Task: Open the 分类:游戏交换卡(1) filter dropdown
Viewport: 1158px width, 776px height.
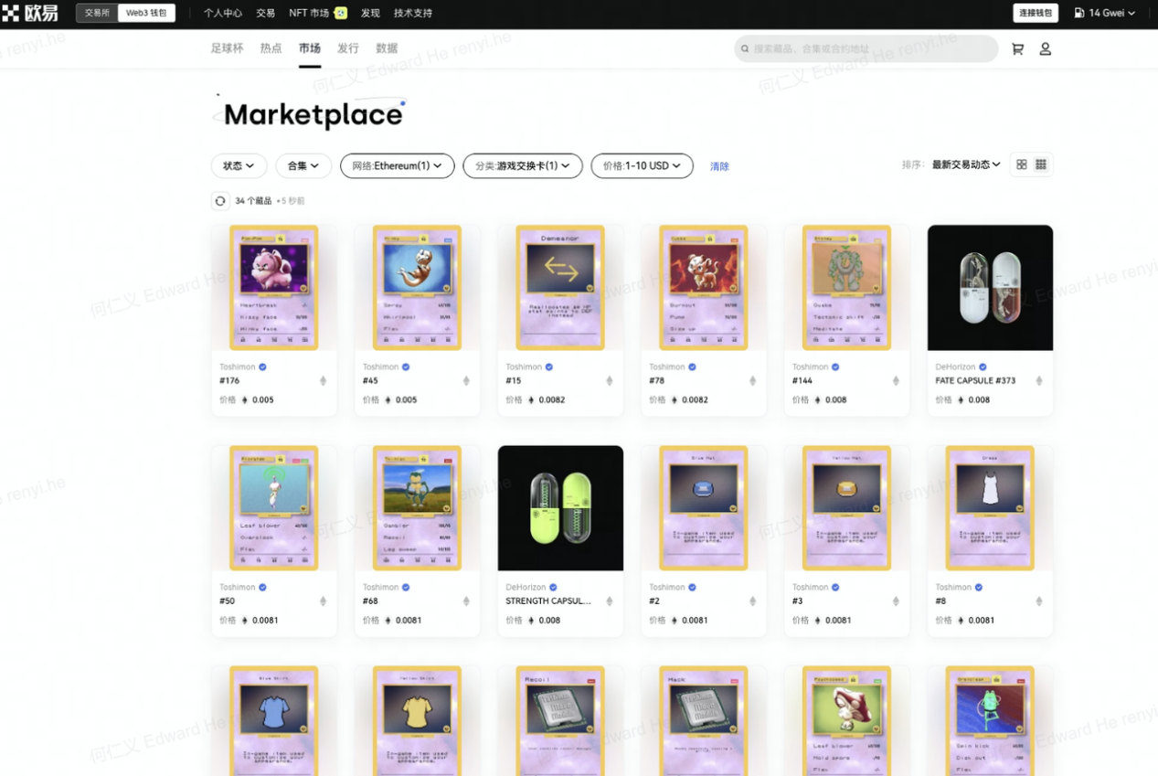Action: pyautogui.click(x=523, y=165)
